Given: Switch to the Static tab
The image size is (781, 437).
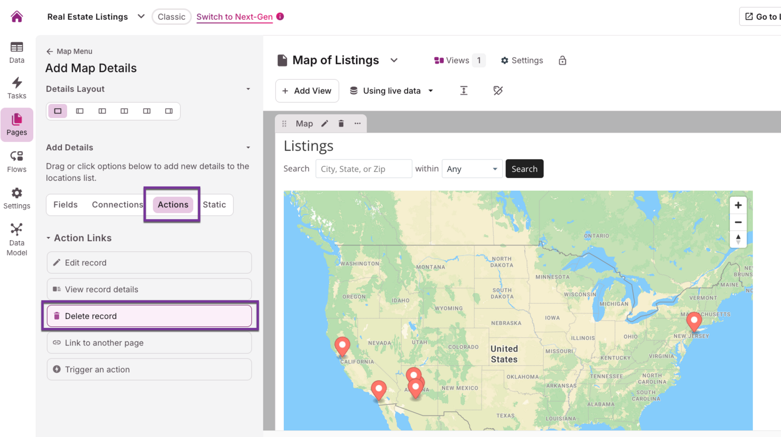Looking at the screenshot, I should click(215, 205).
